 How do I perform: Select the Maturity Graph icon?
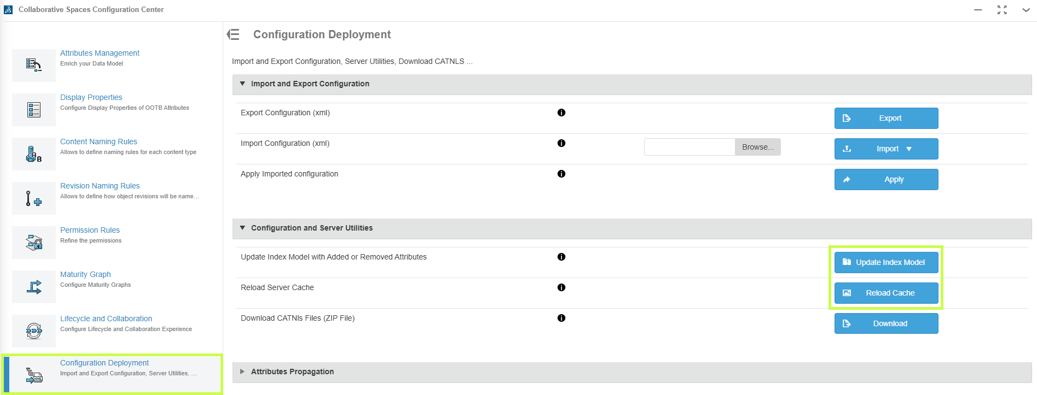click(x=34, y=287)
